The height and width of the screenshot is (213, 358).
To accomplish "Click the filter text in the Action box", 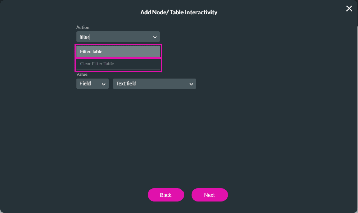I will point(85,37).
